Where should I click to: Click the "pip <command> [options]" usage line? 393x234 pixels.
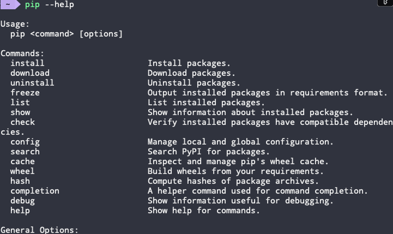(x=66, y=34)
